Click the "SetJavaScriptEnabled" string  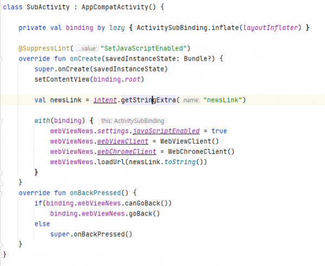[144, 48]
